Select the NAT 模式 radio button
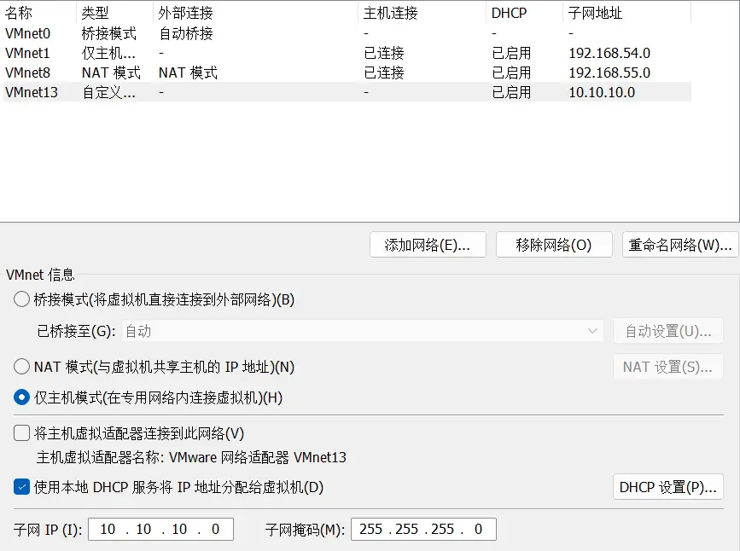This screenshot has height=551, width=740. 21,367
